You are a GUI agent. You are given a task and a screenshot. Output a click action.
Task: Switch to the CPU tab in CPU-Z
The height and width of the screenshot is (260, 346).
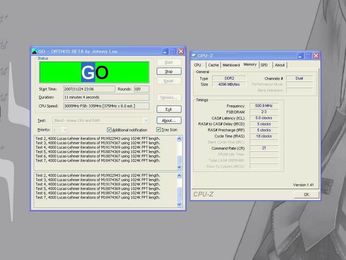point(197,65)
